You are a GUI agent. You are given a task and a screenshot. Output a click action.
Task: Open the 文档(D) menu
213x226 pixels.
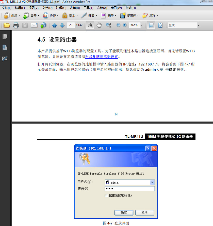pos(47,8)
